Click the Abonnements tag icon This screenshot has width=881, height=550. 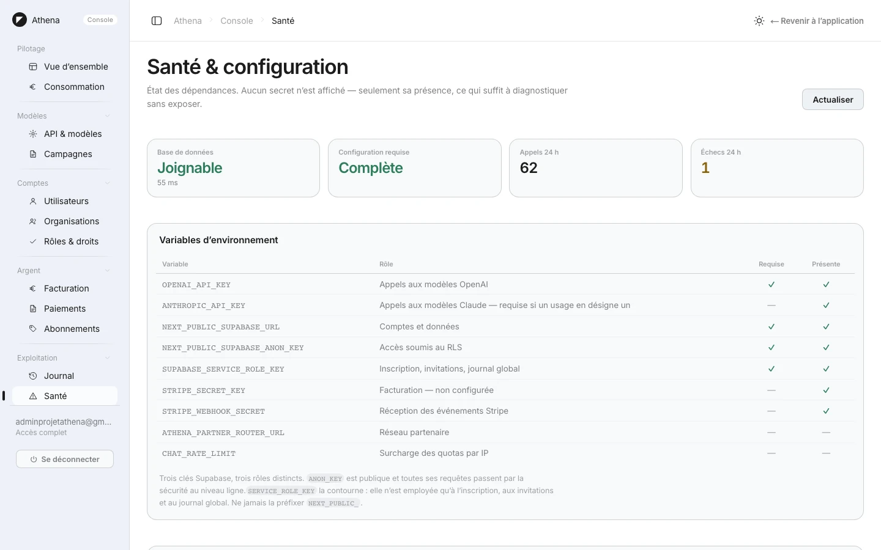(x=33, y=329)
